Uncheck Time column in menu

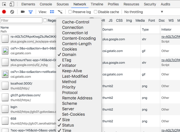79,130
